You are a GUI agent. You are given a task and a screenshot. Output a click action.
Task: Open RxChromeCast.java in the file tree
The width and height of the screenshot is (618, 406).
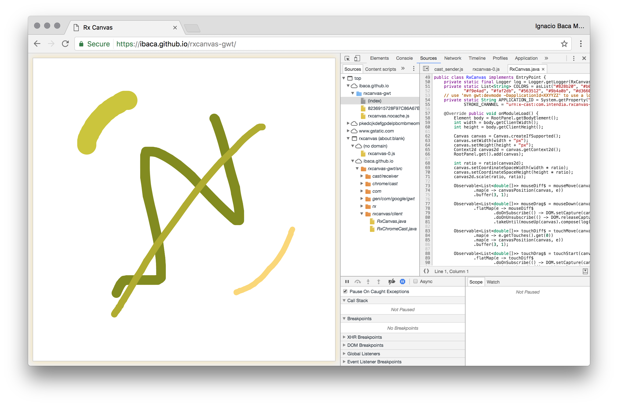pos(396,229)
